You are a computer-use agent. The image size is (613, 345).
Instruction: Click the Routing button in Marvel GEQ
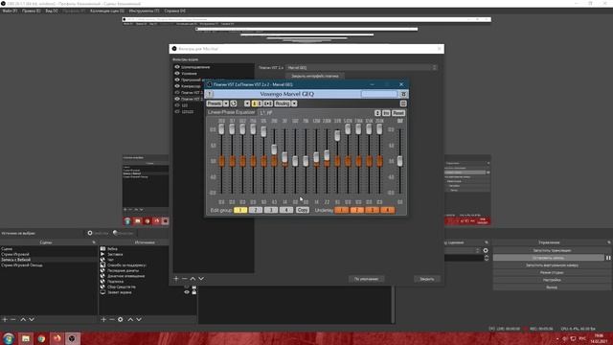point(283,103)
